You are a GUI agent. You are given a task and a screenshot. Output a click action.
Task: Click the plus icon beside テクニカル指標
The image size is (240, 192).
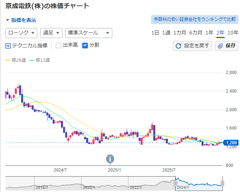point(8,46)
